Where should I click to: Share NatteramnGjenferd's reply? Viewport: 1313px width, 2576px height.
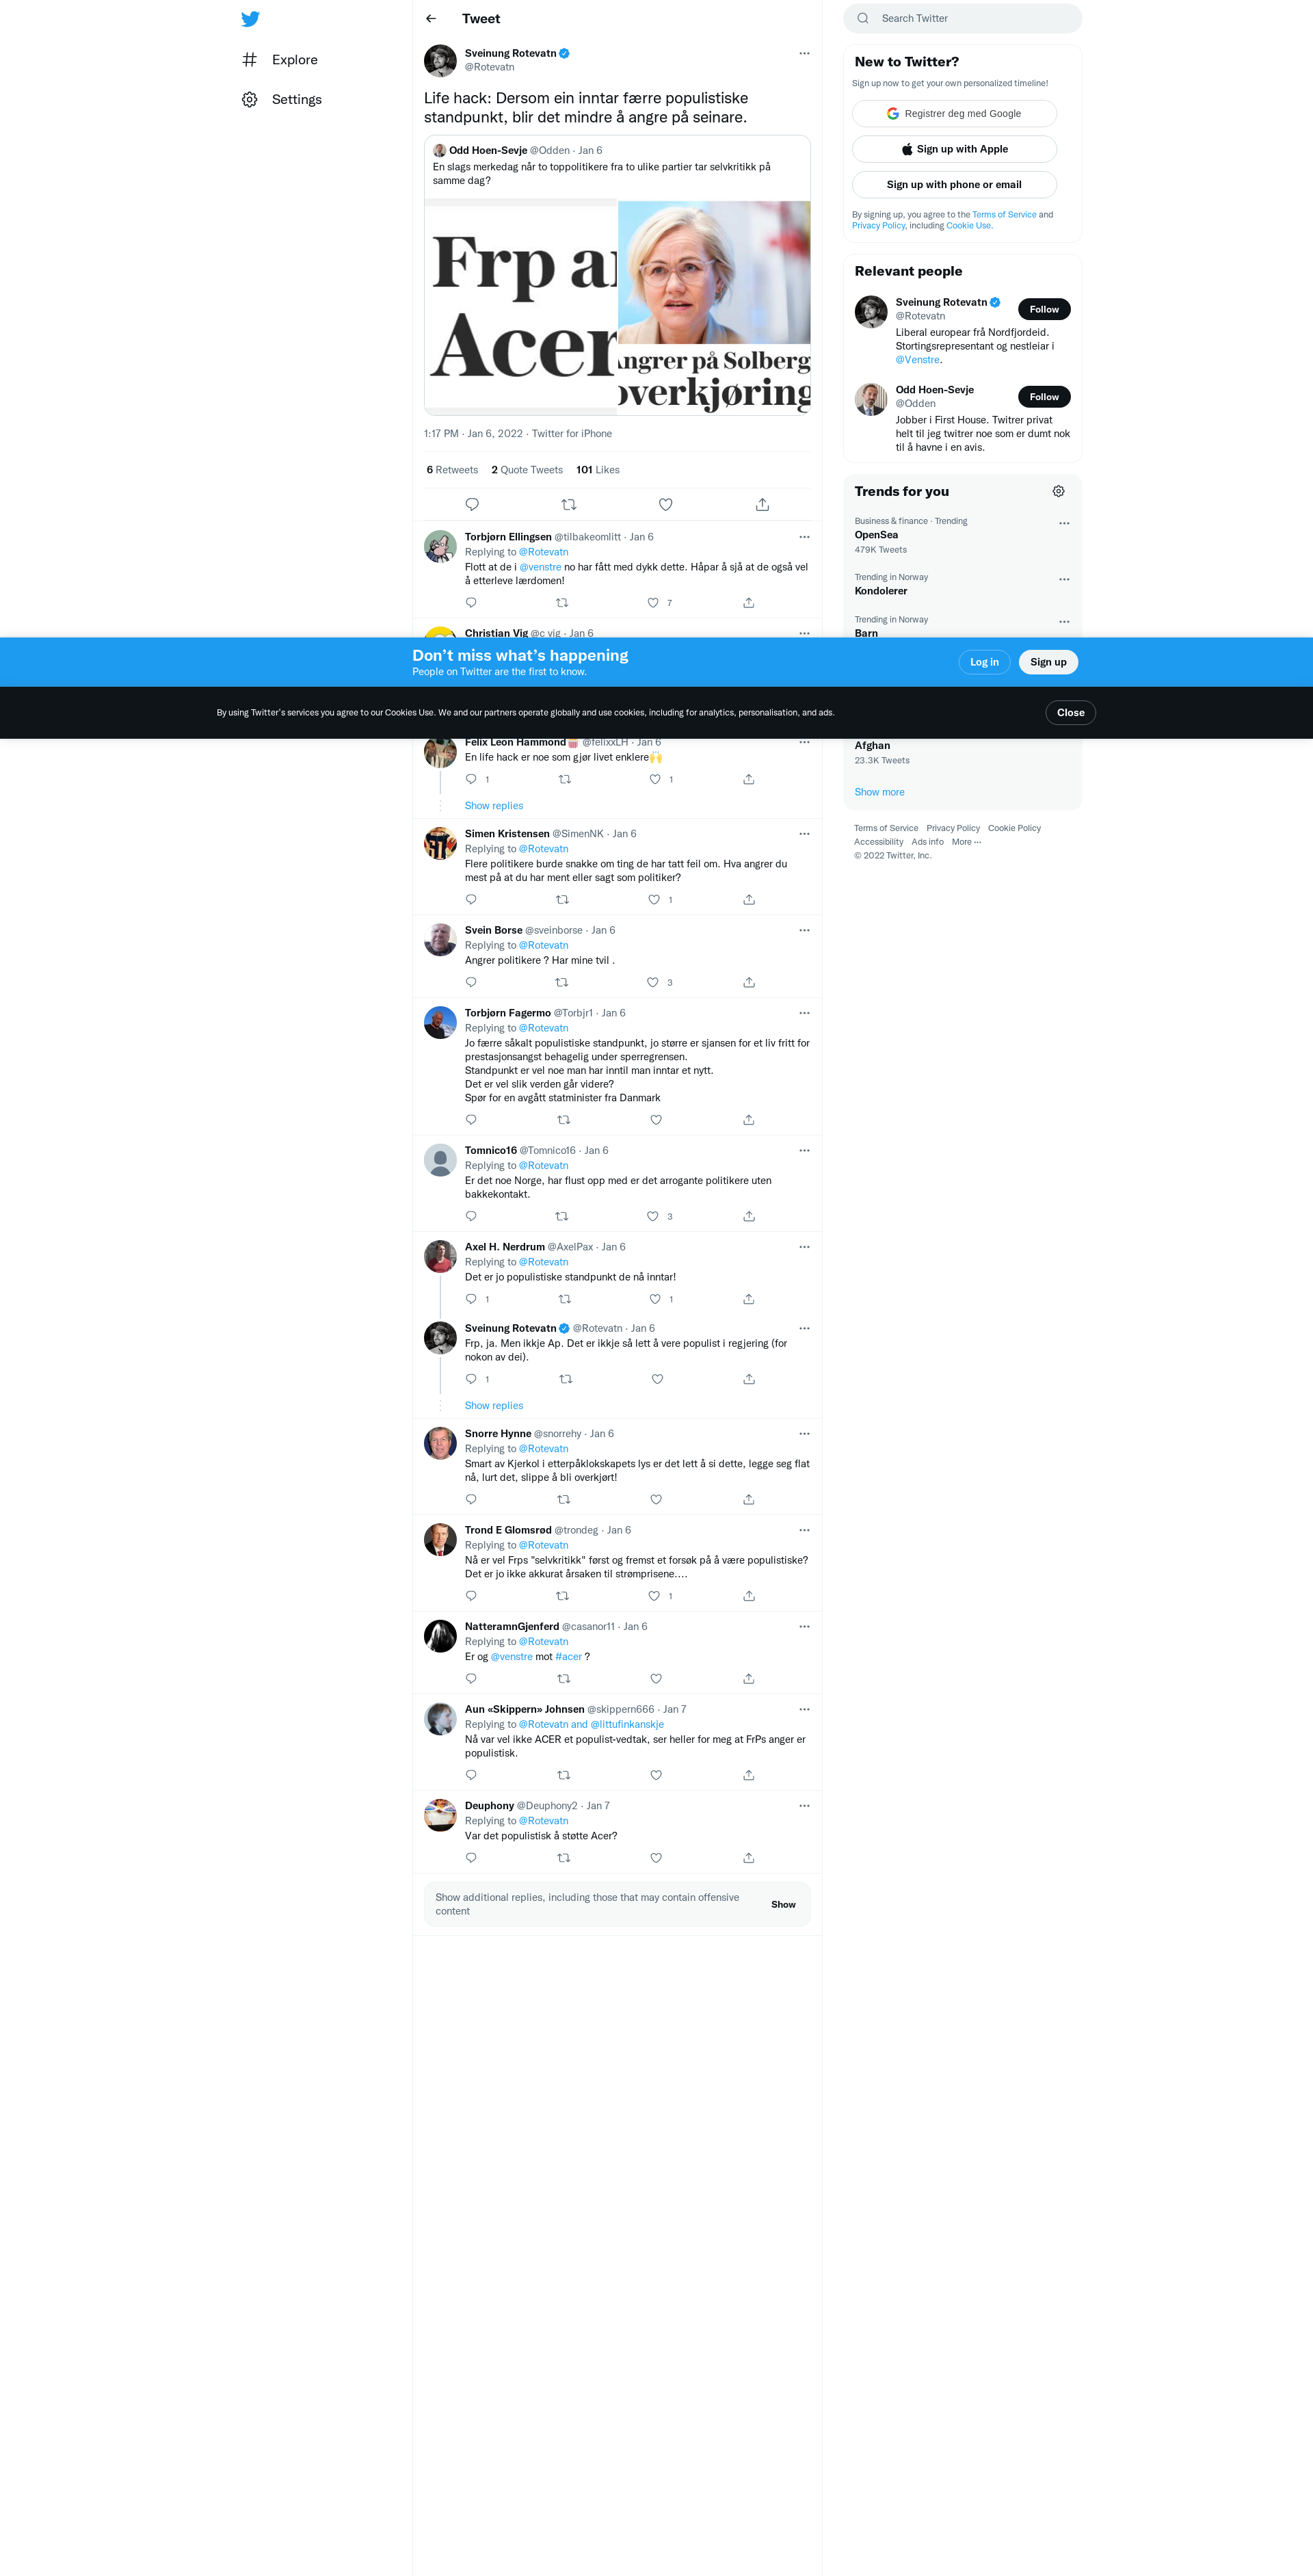click(x=749, y=1679)
